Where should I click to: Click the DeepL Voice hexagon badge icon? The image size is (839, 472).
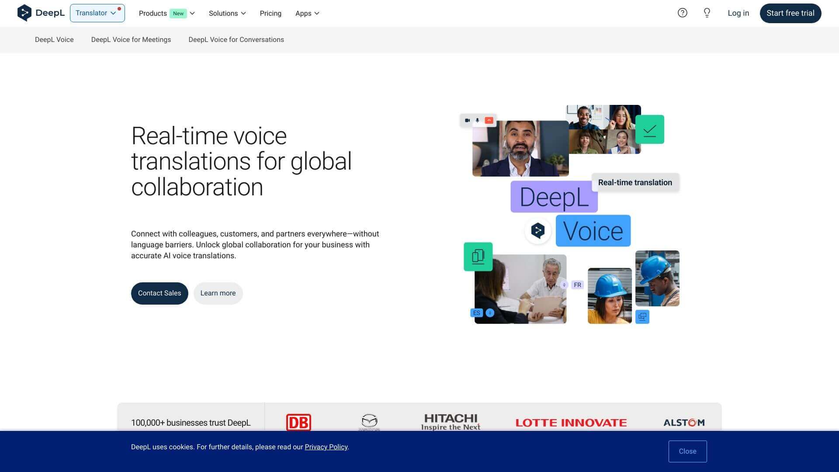pos(537,231)
